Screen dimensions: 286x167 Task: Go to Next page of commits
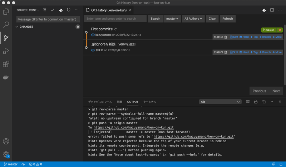point(276,91)
